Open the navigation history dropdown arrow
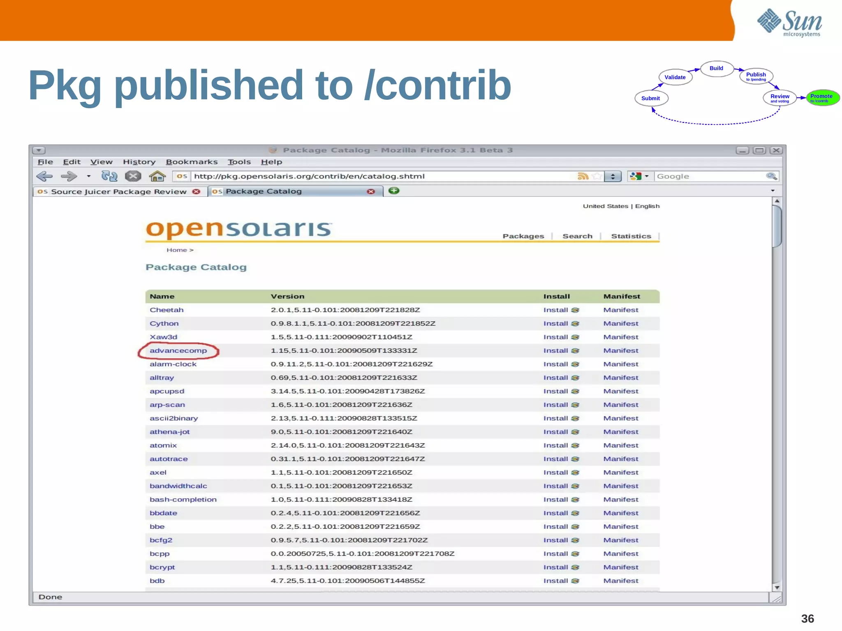842x631 pixels. click(88, 176)
